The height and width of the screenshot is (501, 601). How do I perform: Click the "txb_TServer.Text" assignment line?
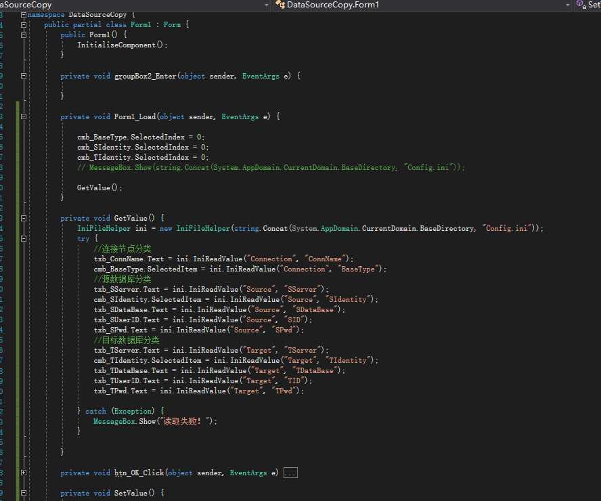point(211,350)
